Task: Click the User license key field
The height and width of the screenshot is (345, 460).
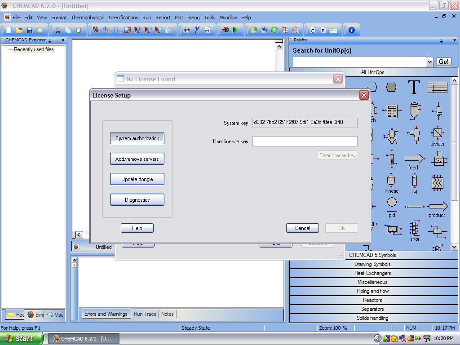Action: [x=305, y=141]
